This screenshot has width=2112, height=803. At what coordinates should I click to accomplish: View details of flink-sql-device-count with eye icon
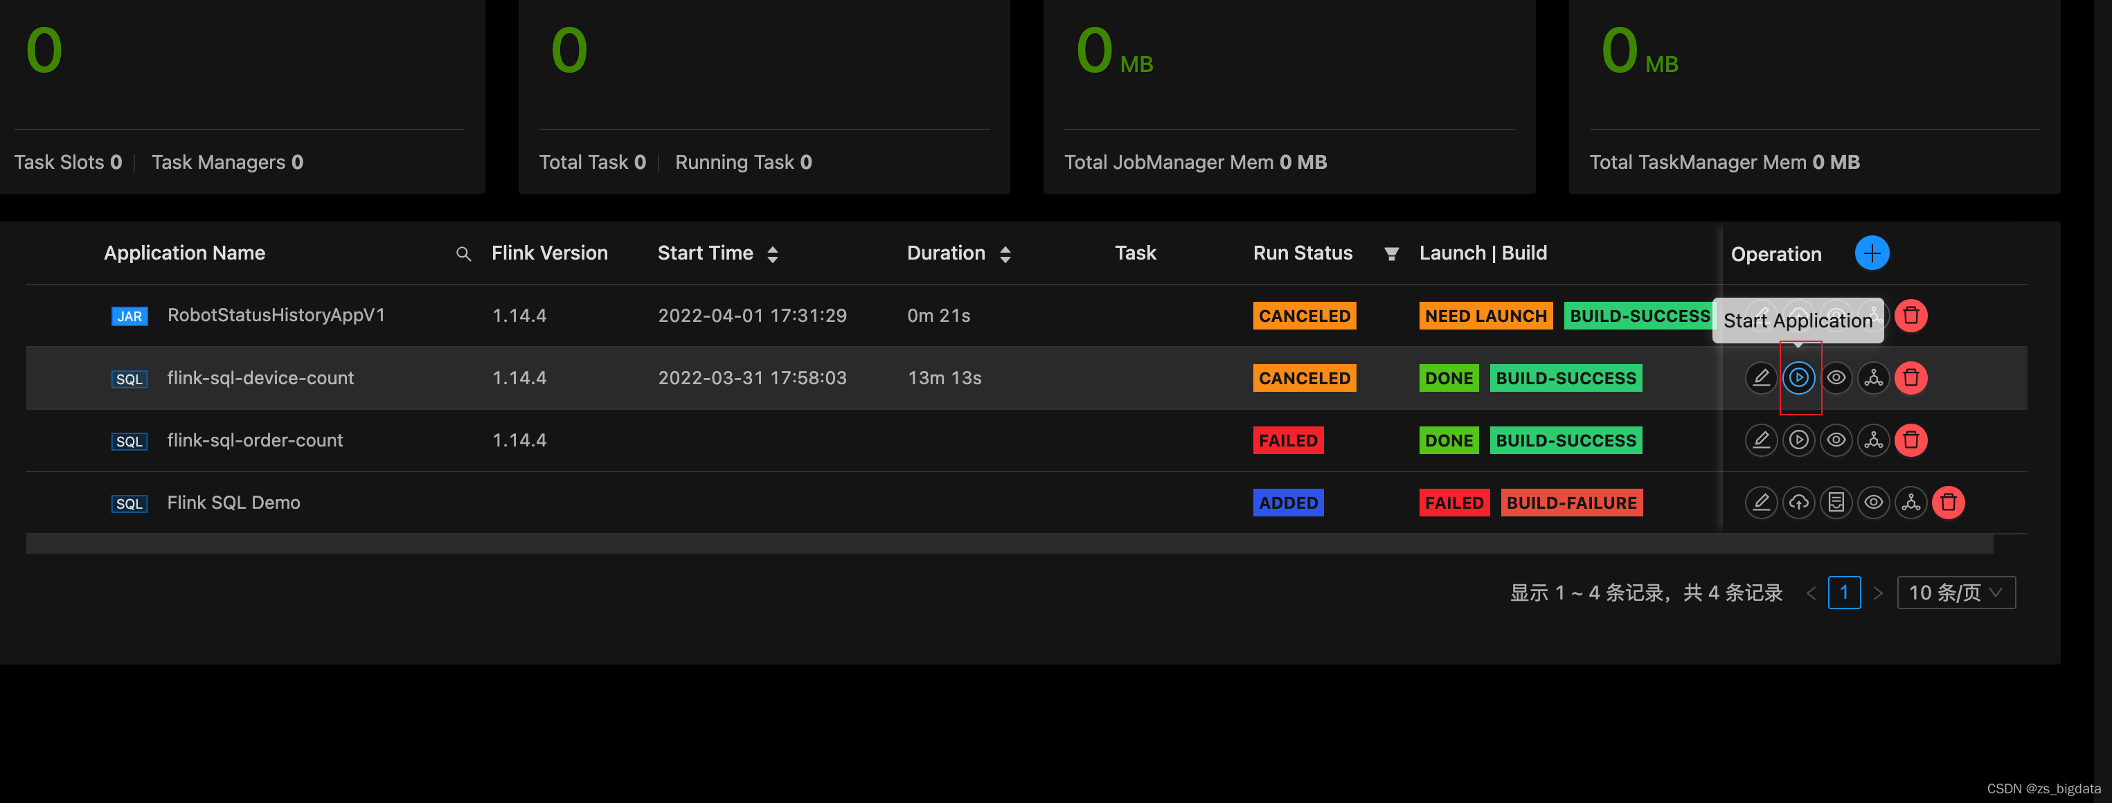coord(1836,378)
